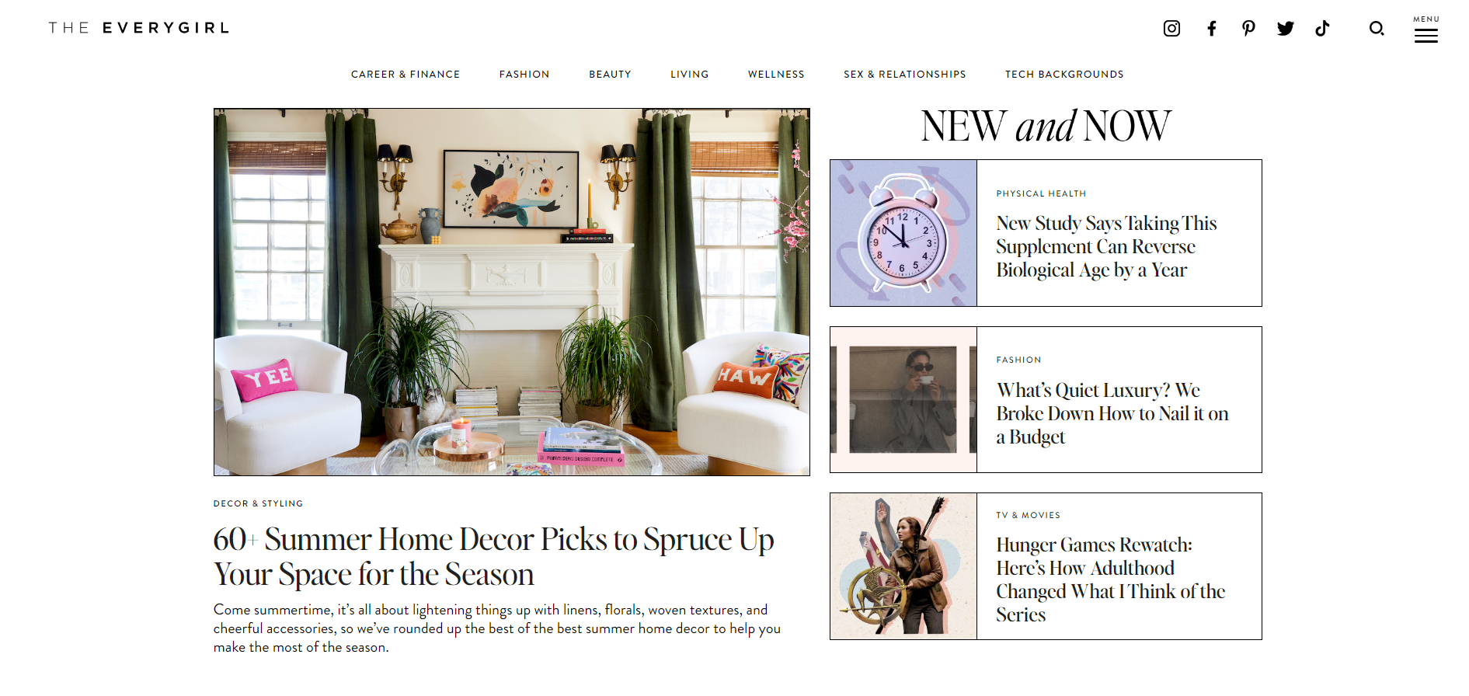Open the Pinterest profile icon

(x=1248, y=29)
